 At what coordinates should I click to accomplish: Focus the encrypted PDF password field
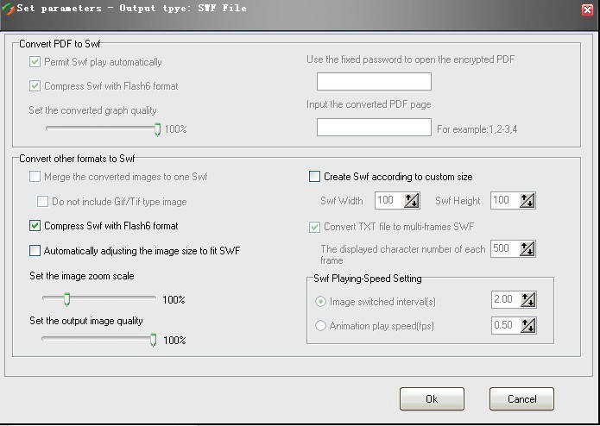374,81
